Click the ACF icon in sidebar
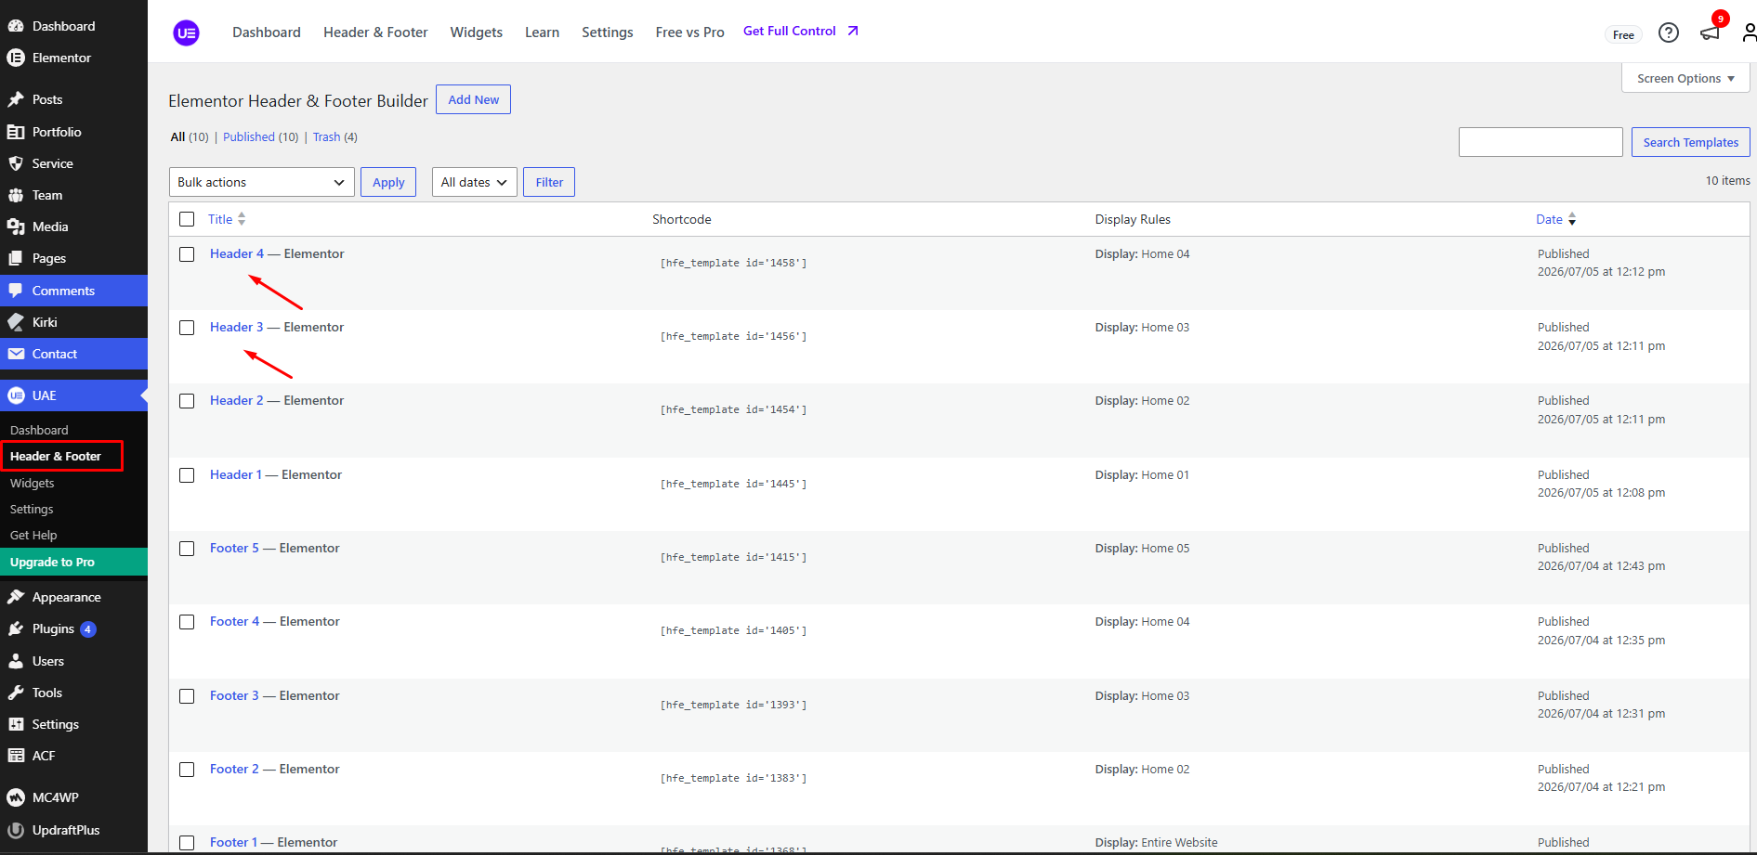 pyautogui.click(x=16, y=756)
